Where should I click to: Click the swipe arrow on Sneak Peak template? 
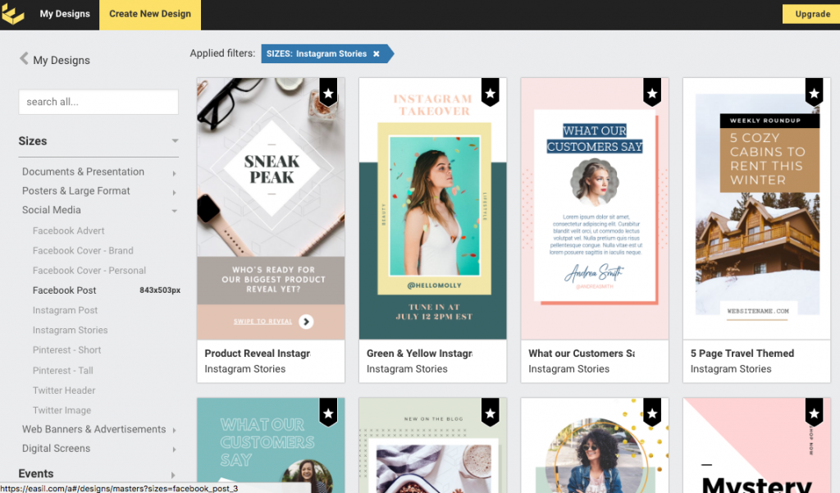pyautogui.click(x=306, y=322)
